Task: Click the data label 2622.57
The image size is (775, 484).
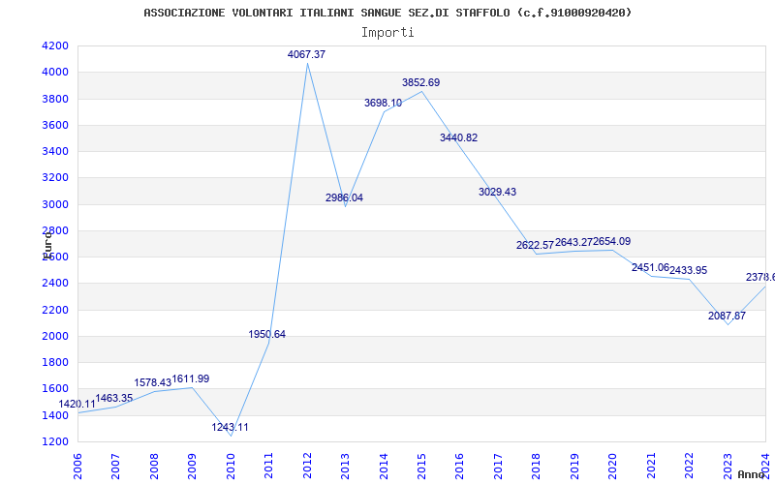Action: [536, 245]
